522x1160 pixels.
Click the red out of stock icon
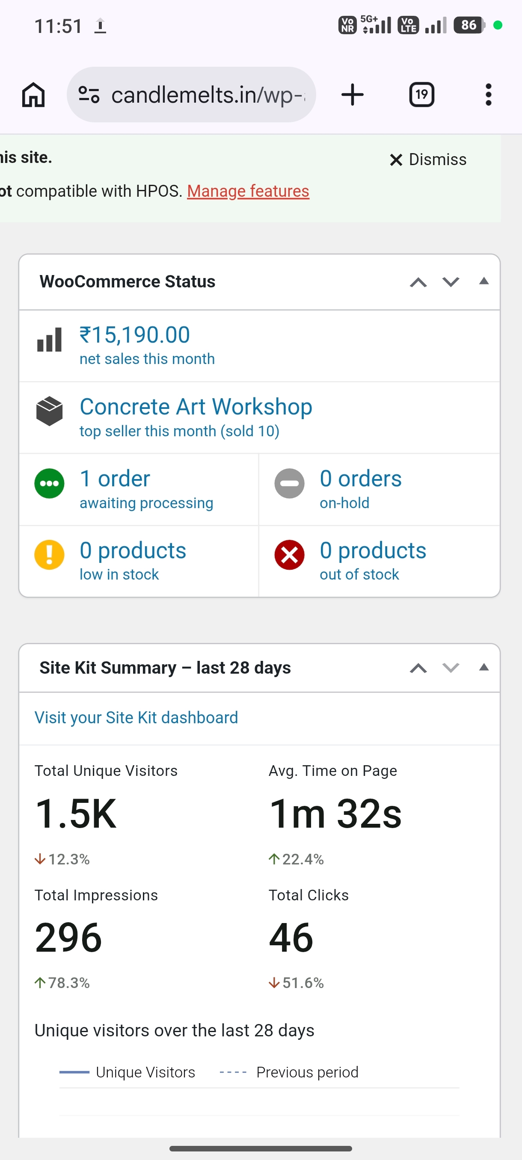coord(289,555)
